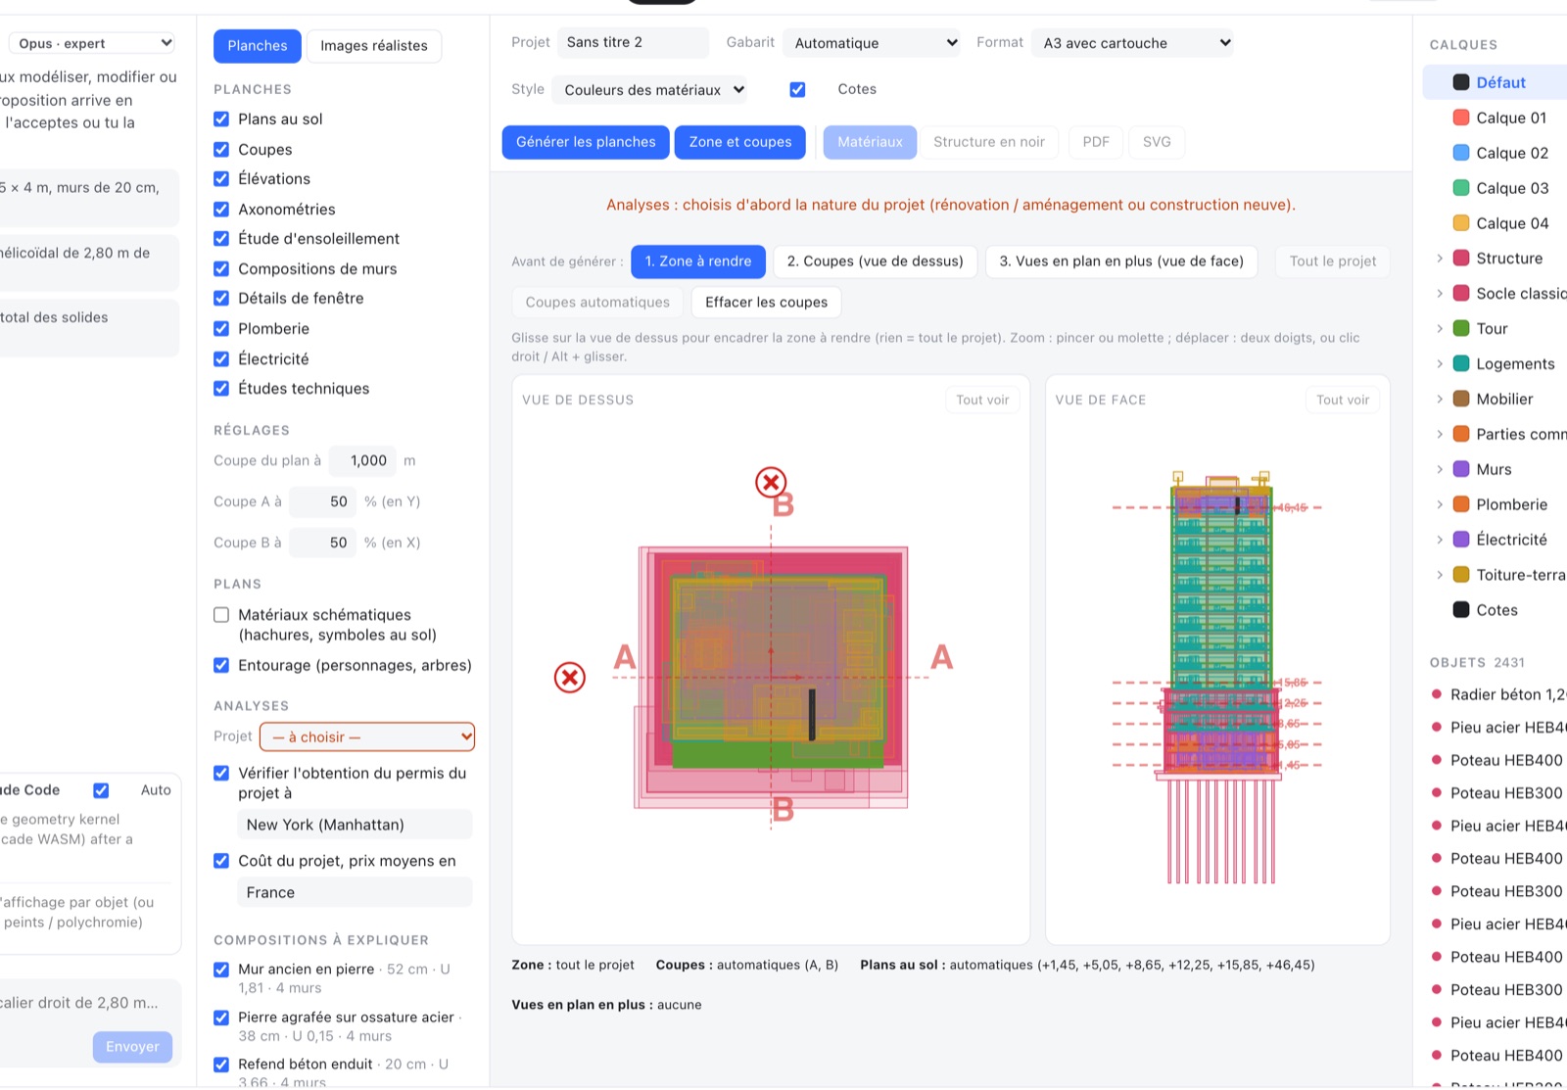Click Tout voir in Vue de dessus
This screenshot has height=1090, width=1567.
[982, 400]
